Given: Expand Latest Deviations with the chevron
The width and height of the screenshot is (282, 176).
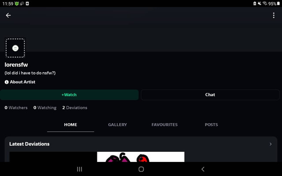Looking at the screenshot, I should [271, 144].
